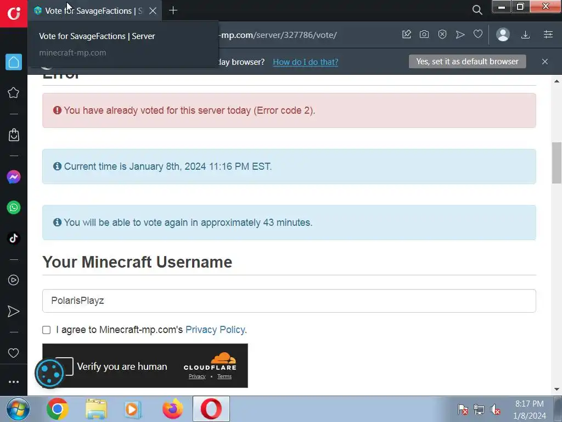The width and height of the screenshot is (562, 422).
Task: Open the Windows Start button
Action: [x=18, y=409]
